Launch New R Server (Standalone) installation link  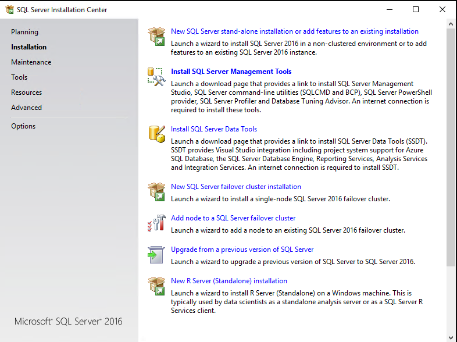(x=229, y=281)
